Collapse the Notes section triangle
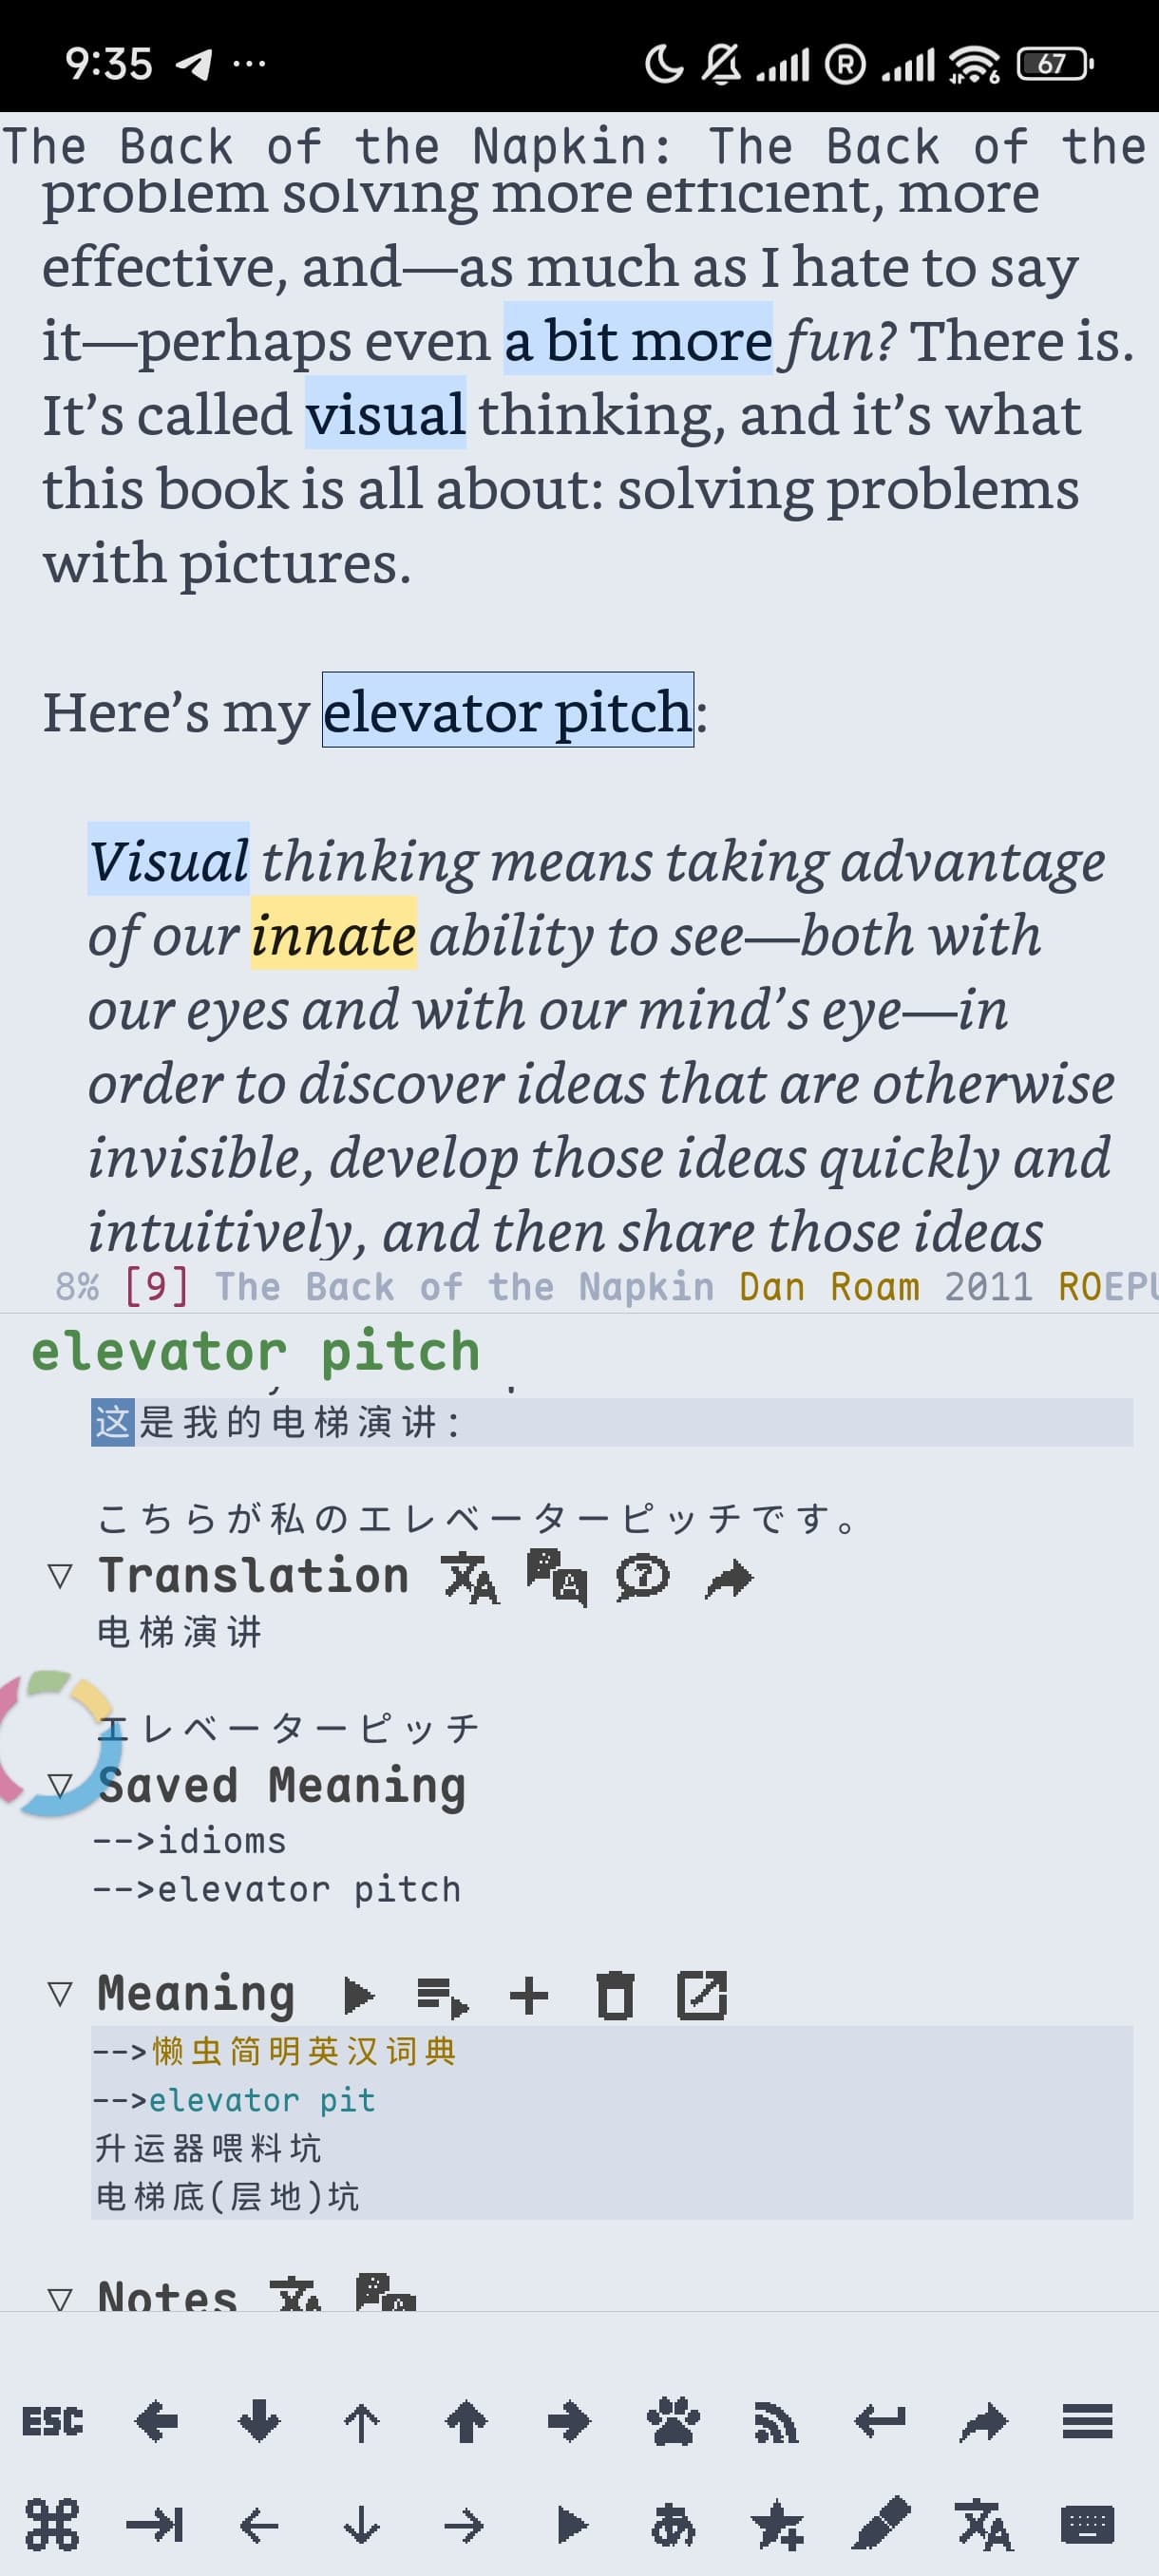1159x2576 pixels. [x=60, y=2298]
